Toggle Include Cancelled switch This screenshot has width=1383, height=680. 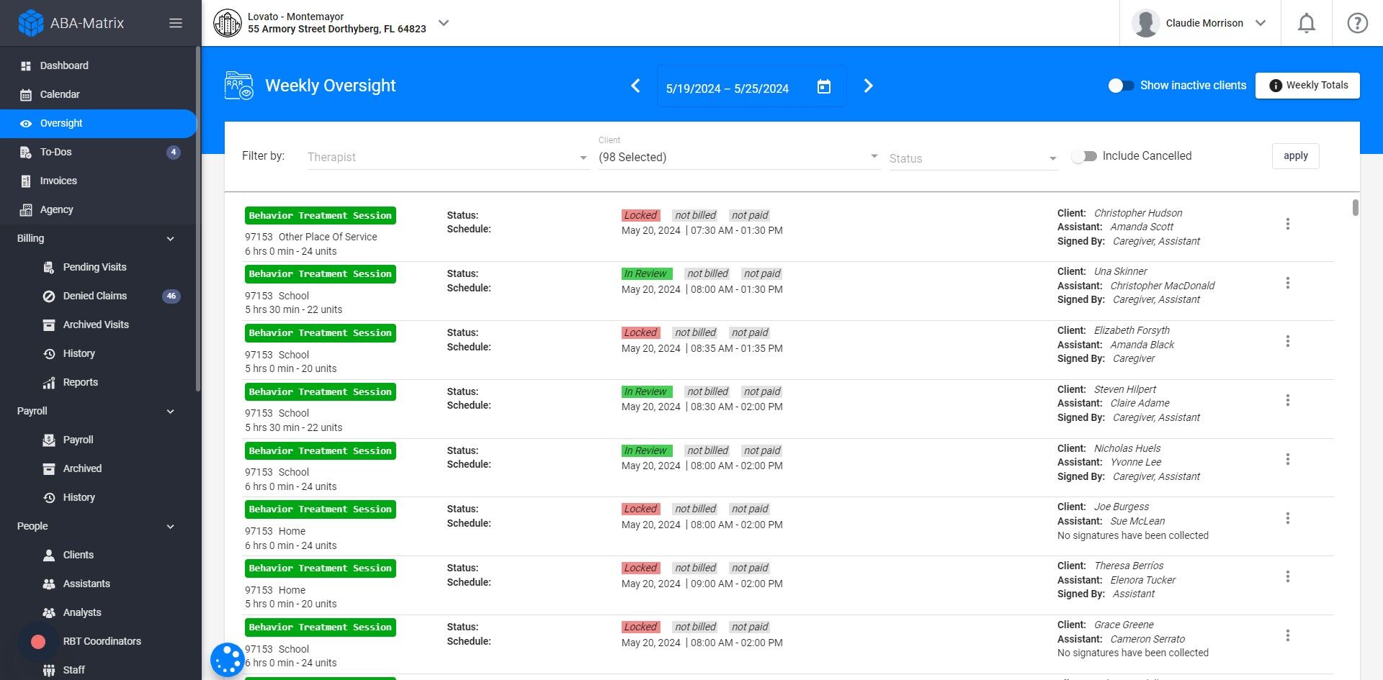[x=1083, y=156]
